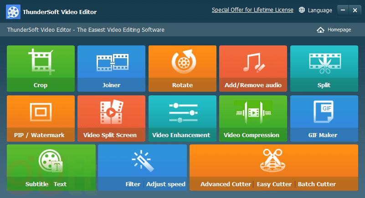Choose the Text option
Viewport: 365px width, 198px height.
60,184
